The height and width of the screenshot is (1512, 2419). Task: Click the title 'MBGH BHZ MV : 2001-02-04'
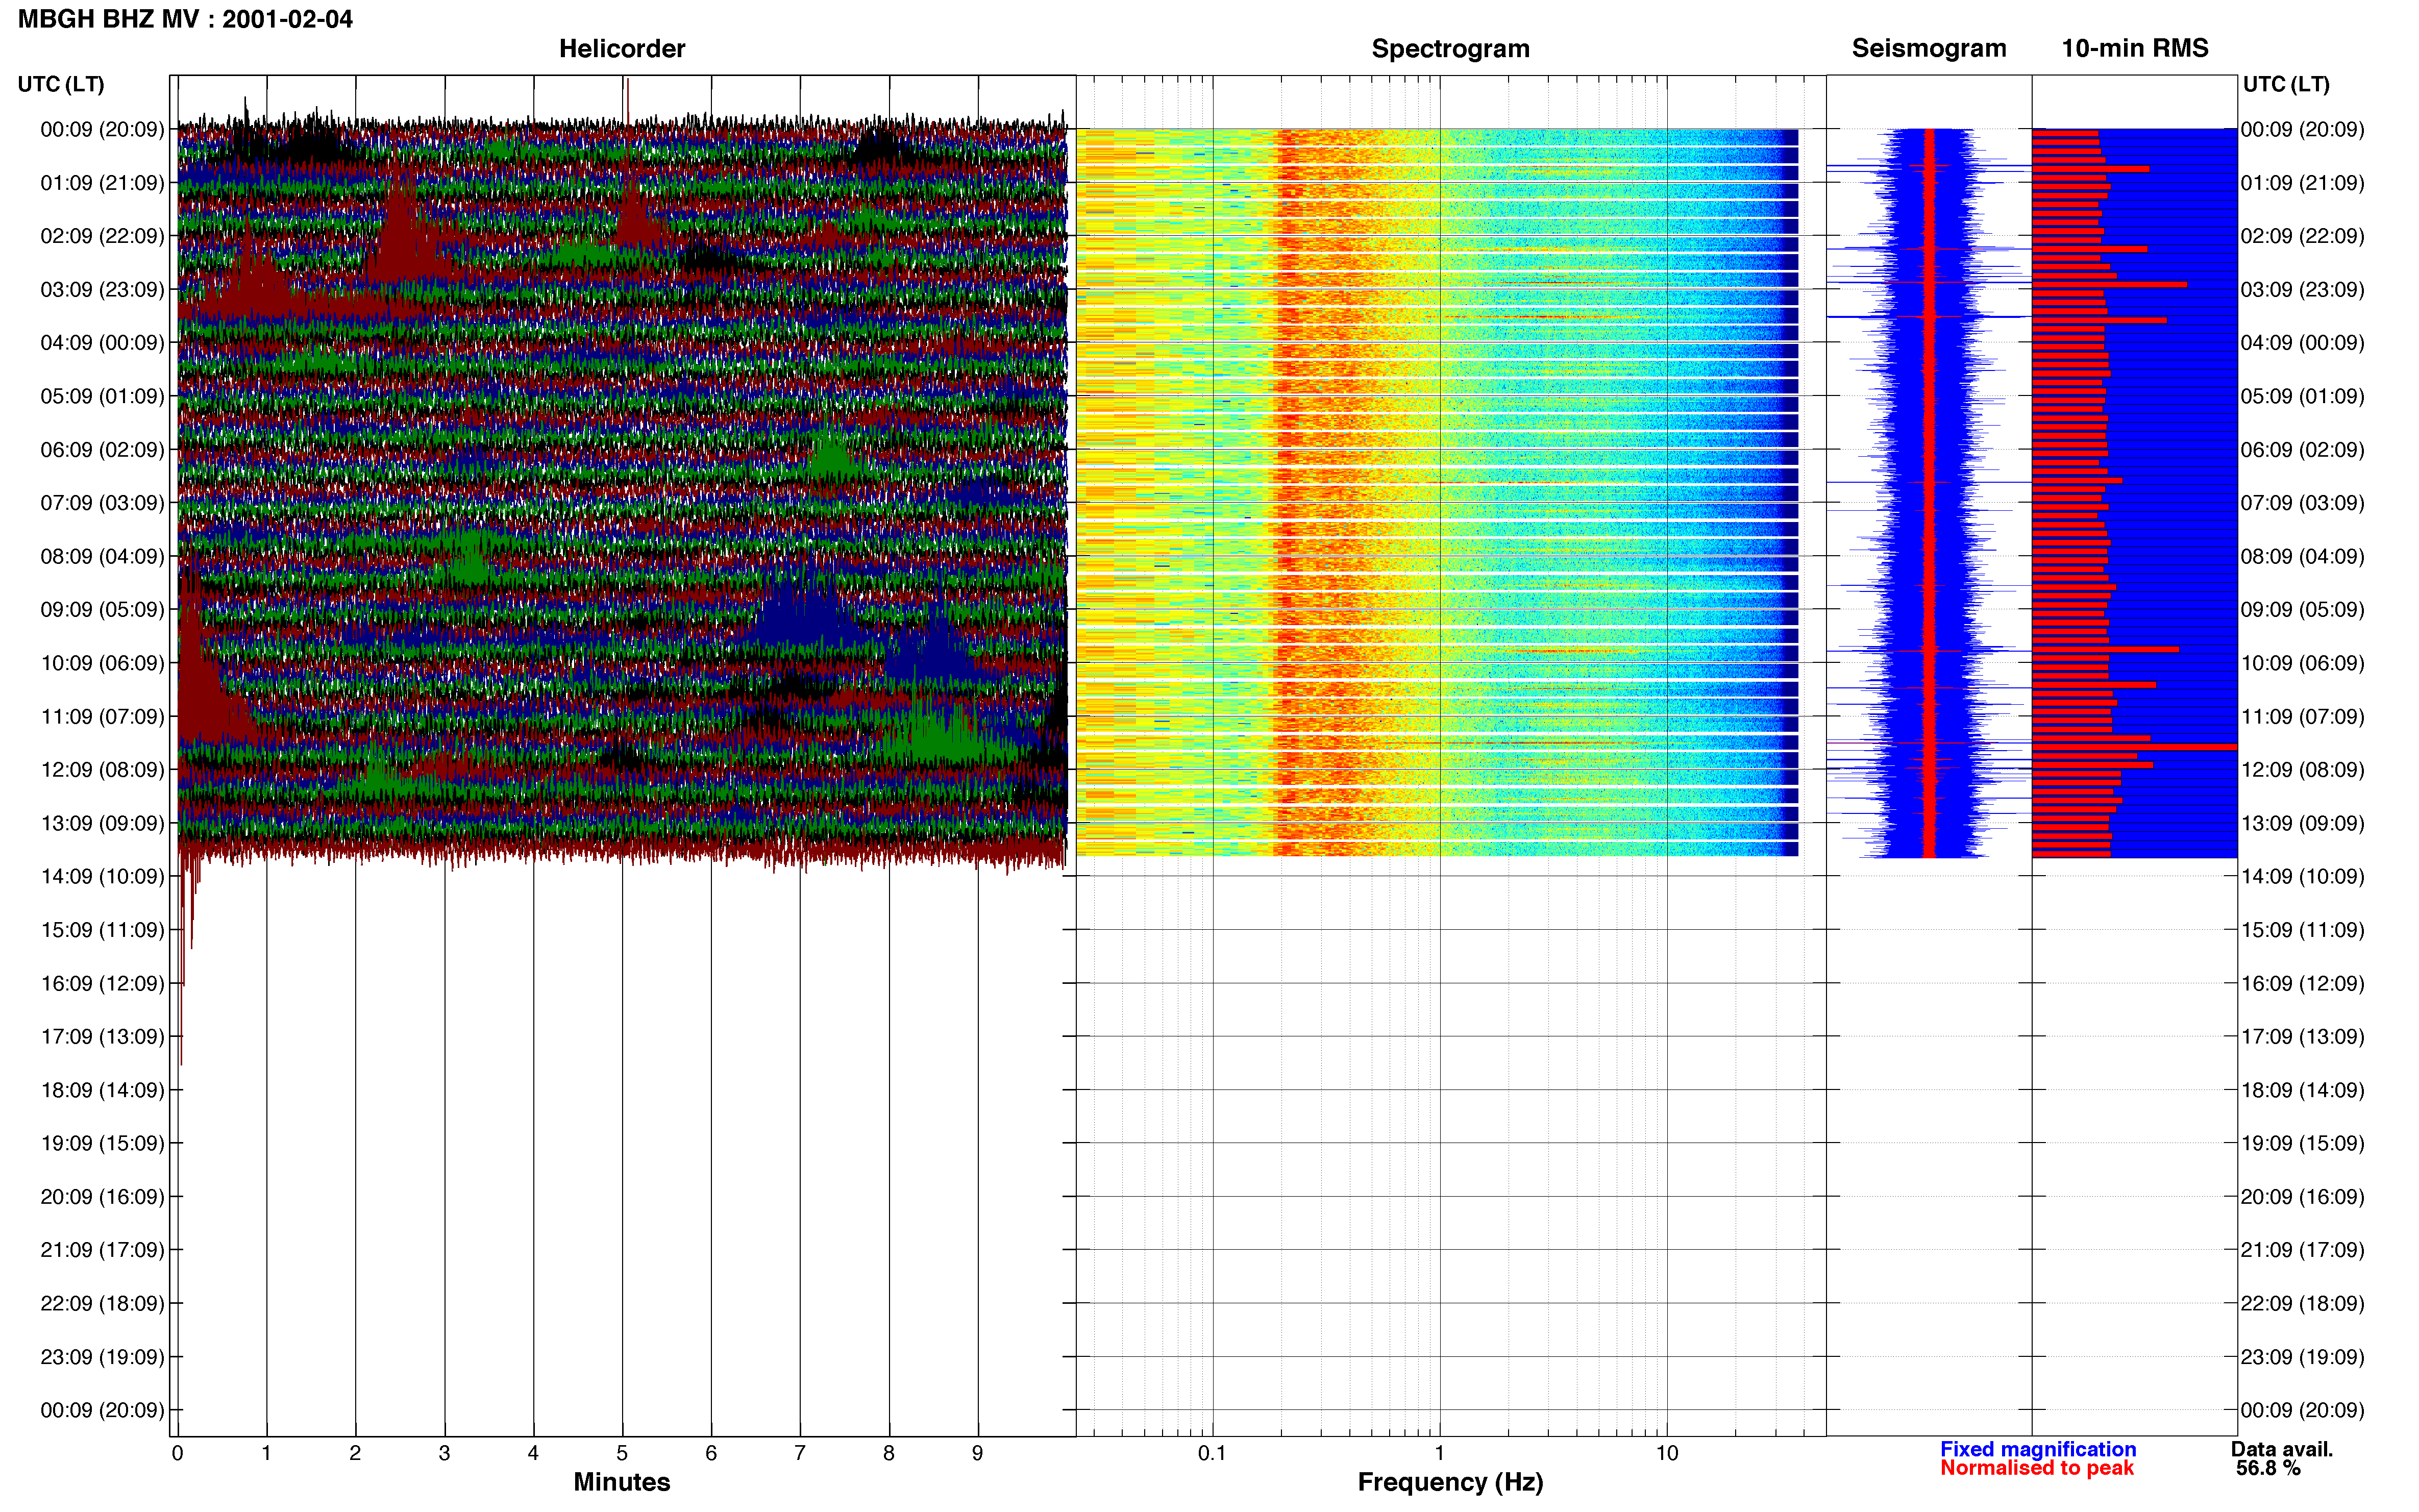point(185,19)
